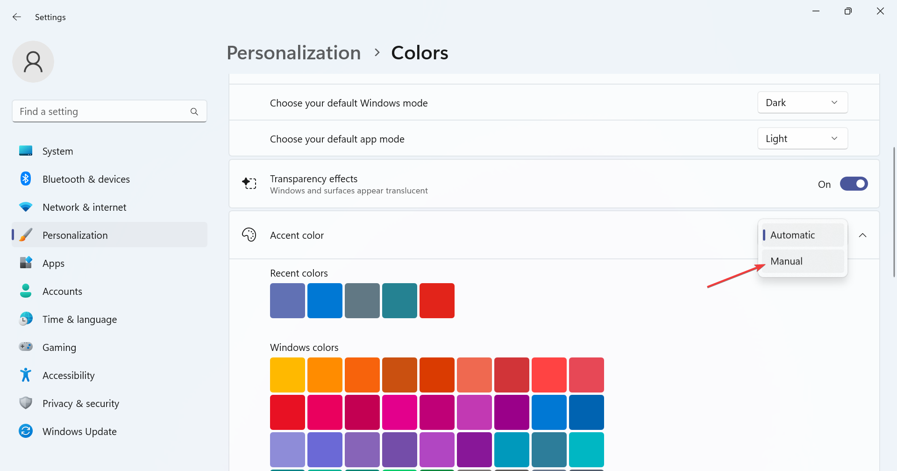This screenshot has width=897, height=471.
Task: Open Privacy & security settings
Action: [109, 403]
